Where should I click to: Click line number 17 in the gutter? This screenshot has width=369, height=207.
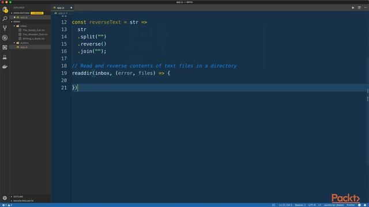pos(64,59)
